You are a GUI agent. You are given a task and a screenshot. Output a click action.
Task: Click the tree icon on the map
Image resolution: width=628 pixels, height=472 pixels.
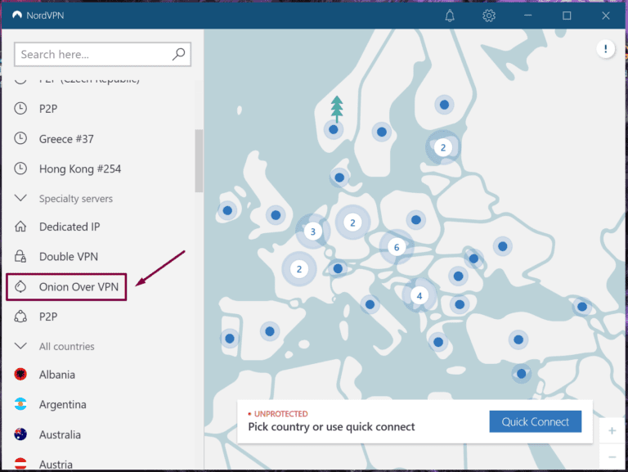click(336, 107)
